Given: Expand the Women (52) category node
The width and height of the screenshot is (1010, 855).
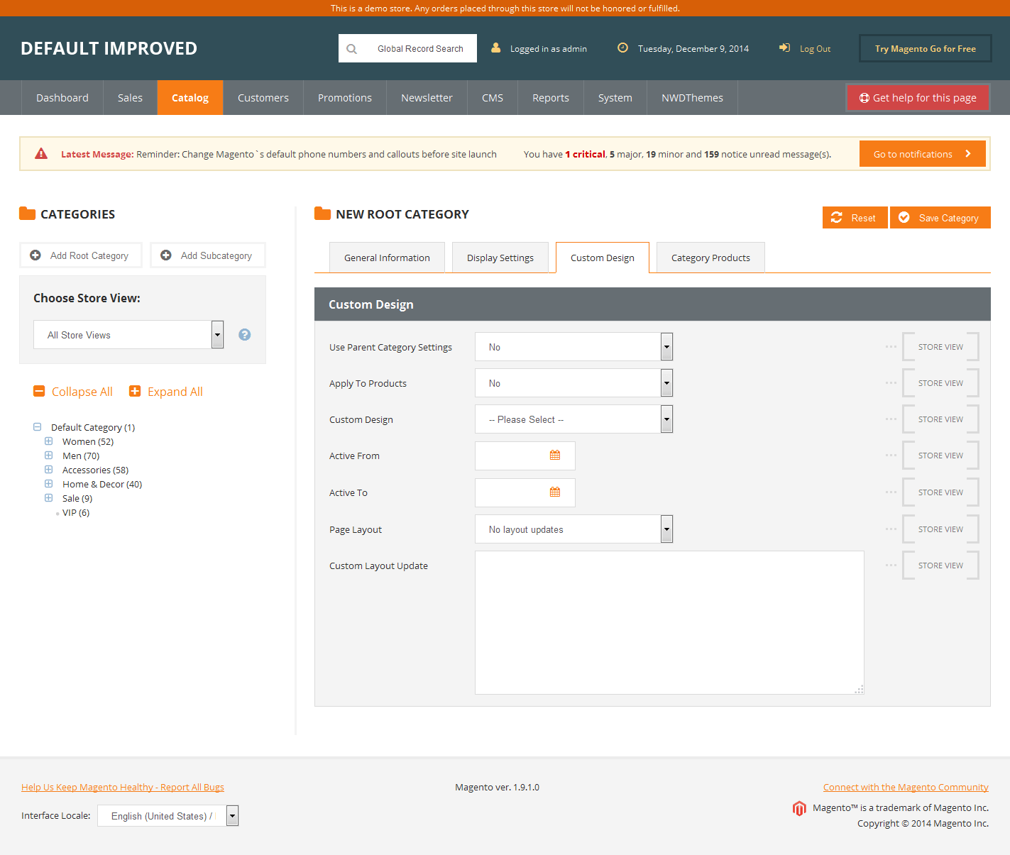Looking at the screenshot, I should click(x=49, y=441).
